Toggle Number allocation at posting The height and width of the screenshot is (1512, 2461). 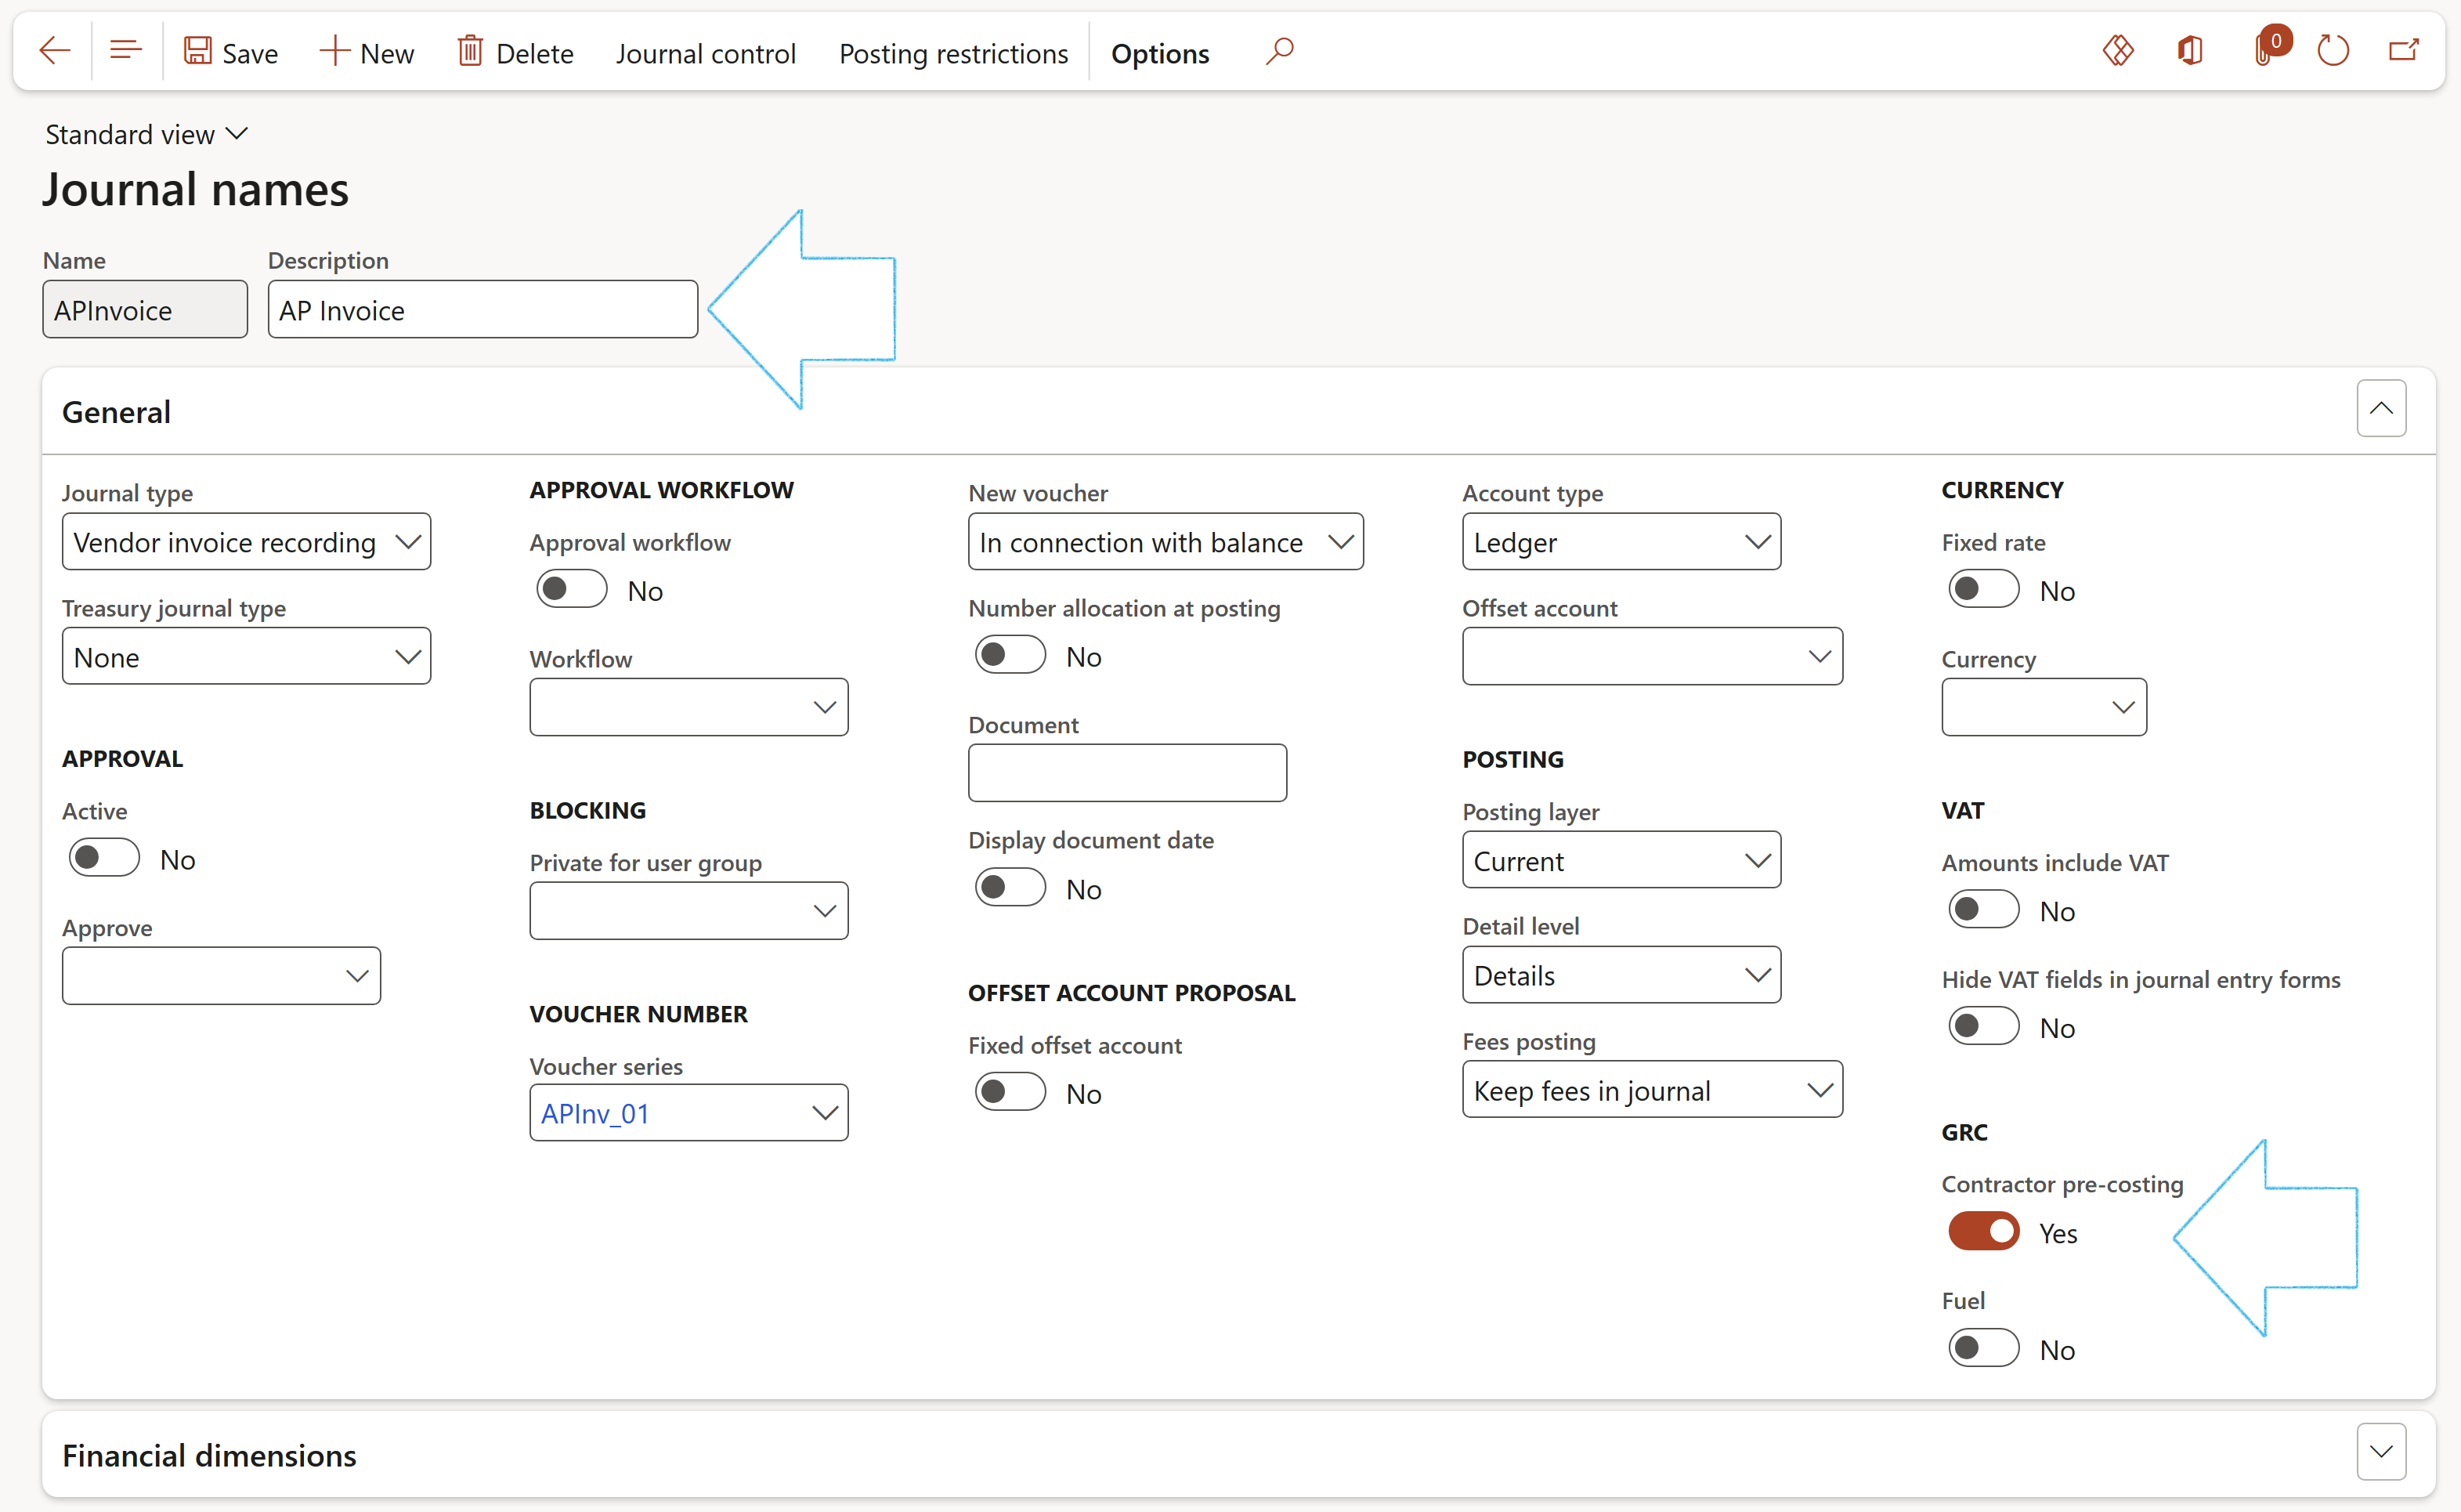pyautogui.click(x=1010, y=656)
